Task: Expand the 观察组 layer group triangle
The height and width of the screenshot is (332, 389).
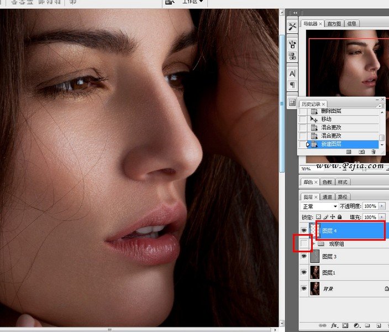Action: [314, 243]
